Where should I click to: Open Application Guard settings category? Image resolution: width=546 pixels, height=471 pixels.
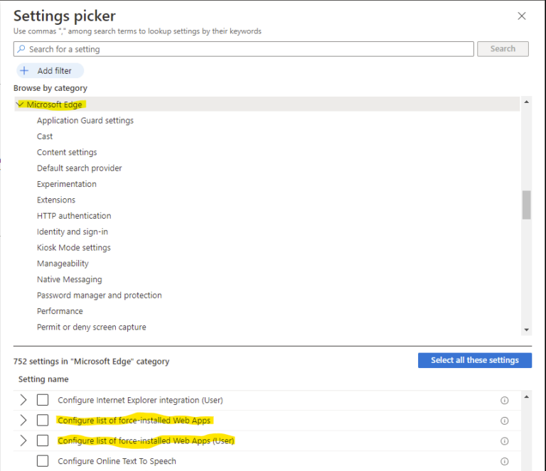click(x=85, y=120)
